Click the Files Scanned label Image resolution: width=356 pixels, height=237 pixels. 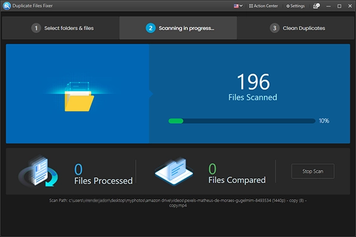pos(253,97)
